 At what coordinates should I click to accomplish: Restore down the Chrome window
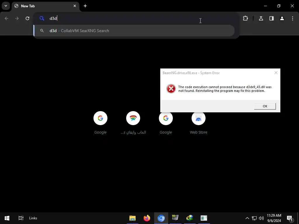pyautogui.click(x=279, y=6)
